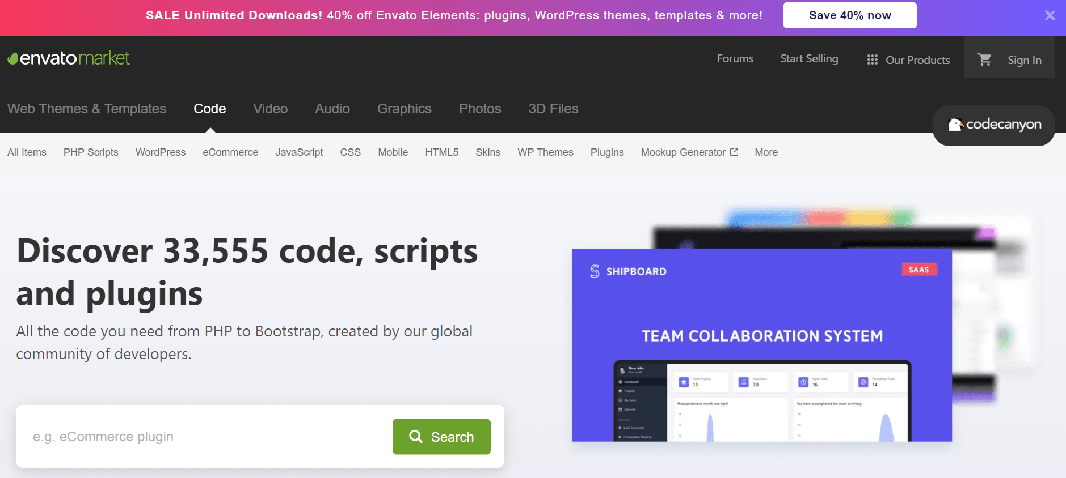Viewport: 1066px width, 478px height.
Task: Open Start Selling link
Action: [x=809, y=58]
